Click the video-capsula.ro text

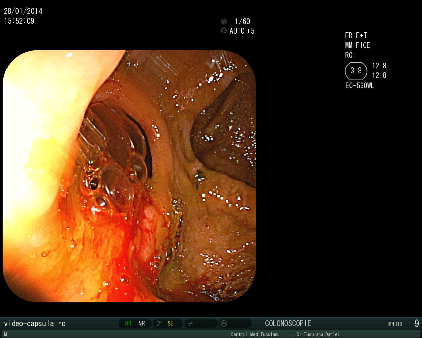[35, 323]
